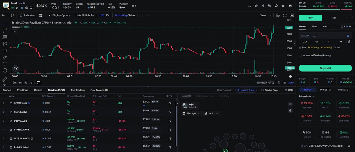Toggle the Trades Panel
The height and width of the screenshot is (152, 355).
270,90
